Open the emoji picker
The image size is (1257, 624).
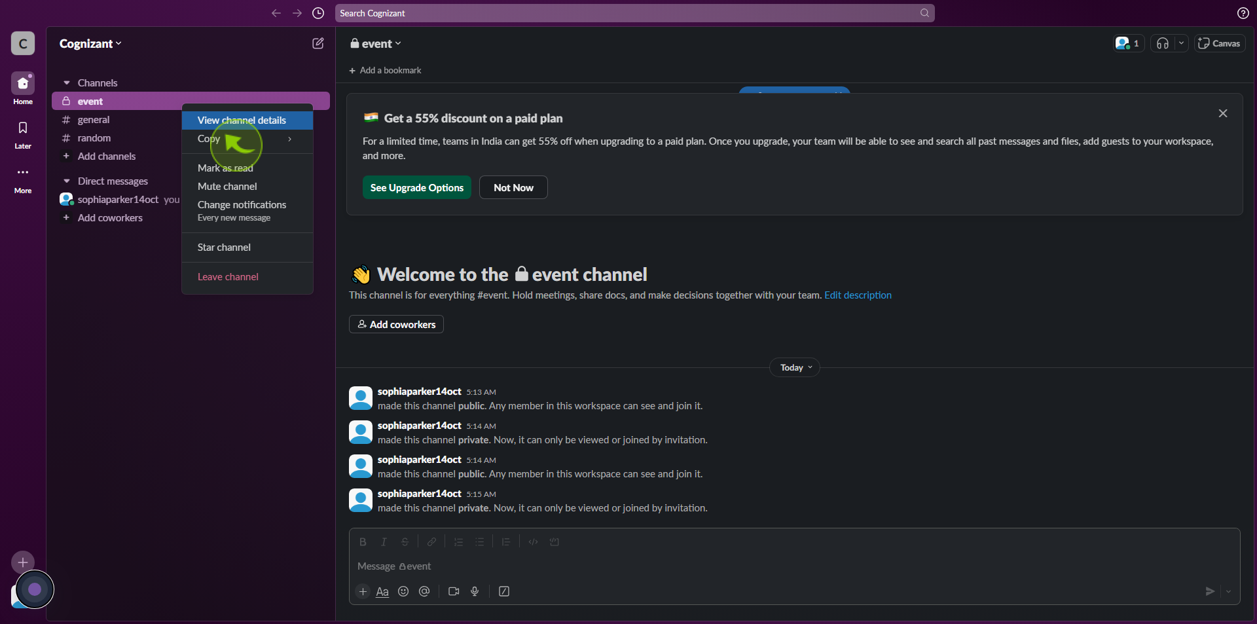(x=403, y=591)
